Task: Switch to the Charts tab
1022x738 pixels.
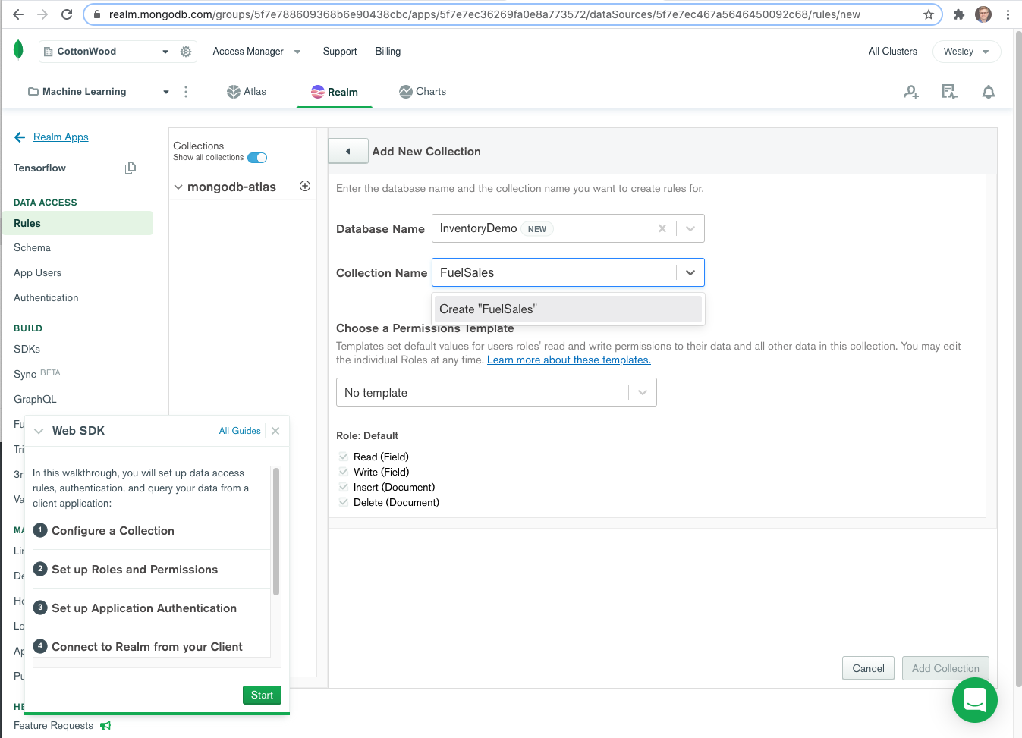Action: click(423, 92)
